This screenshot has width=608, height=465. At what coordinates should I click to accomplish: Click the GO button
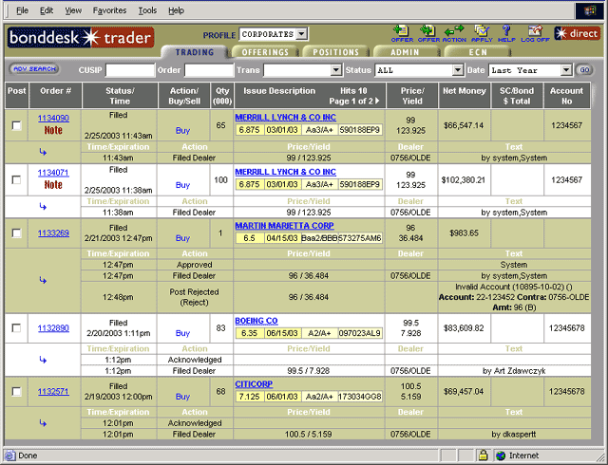point(584,70)
